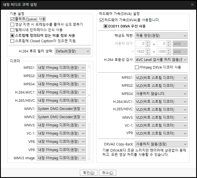Image resolution: width=197 pixels, height=178 pixels.
Task: Open DXVA MPEG2 VLD dropdown
Action: (161, 86)
